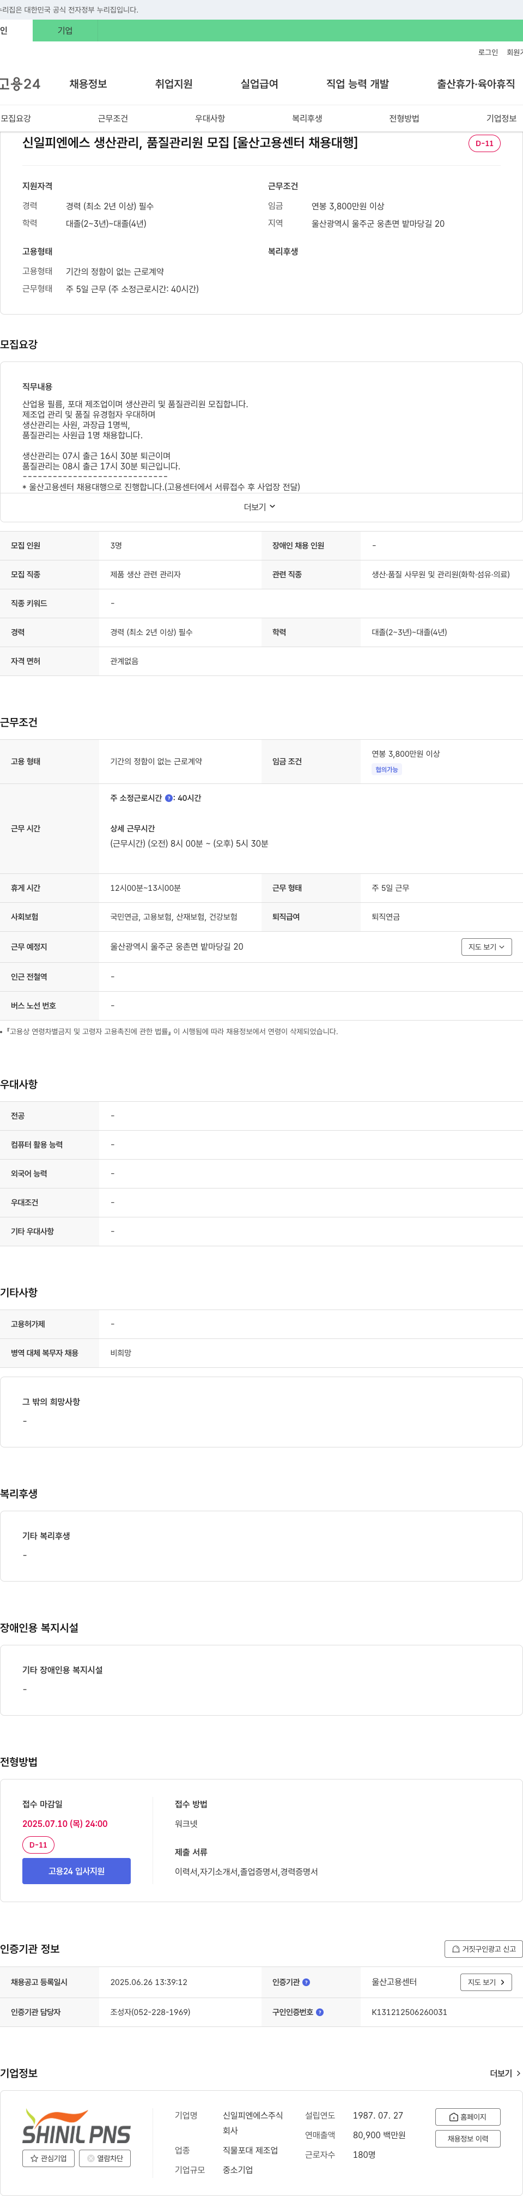This screenshot has height=2196, width=523.
Task: Click the job posting title heading
Action: [190, 142]
